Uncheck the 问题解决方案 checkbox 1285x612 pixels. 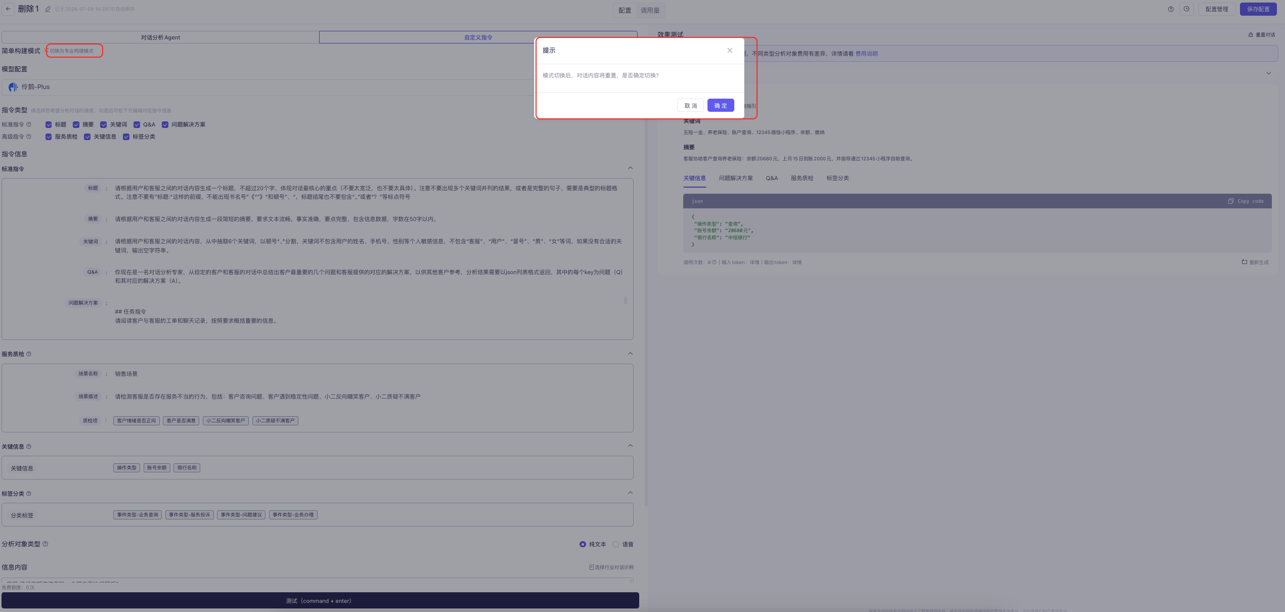pos(165,124)
